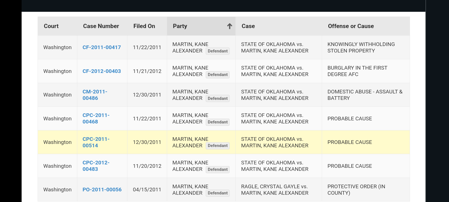Click the sort arrow icon in Party header
449x202 pixels.
(230, 26)
